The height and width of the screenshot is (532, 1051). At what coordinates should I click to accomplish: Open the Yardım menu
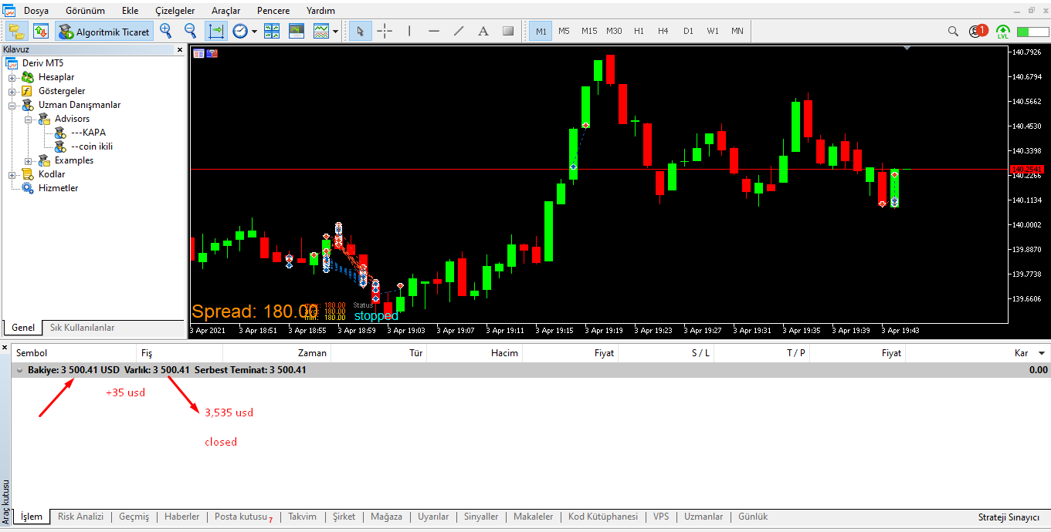coord(320,11)
